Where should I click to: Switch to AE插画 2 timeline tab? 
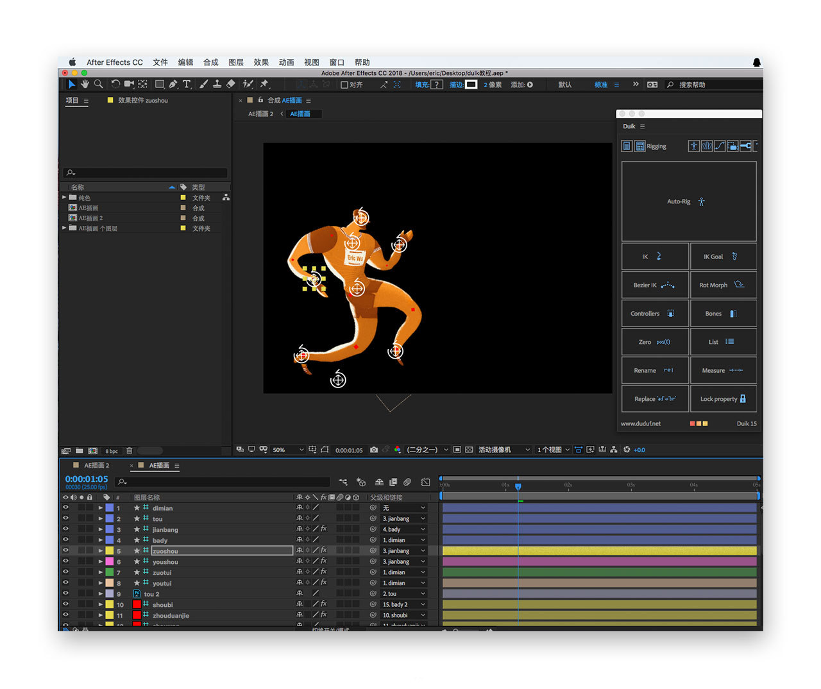click(97, 465)
